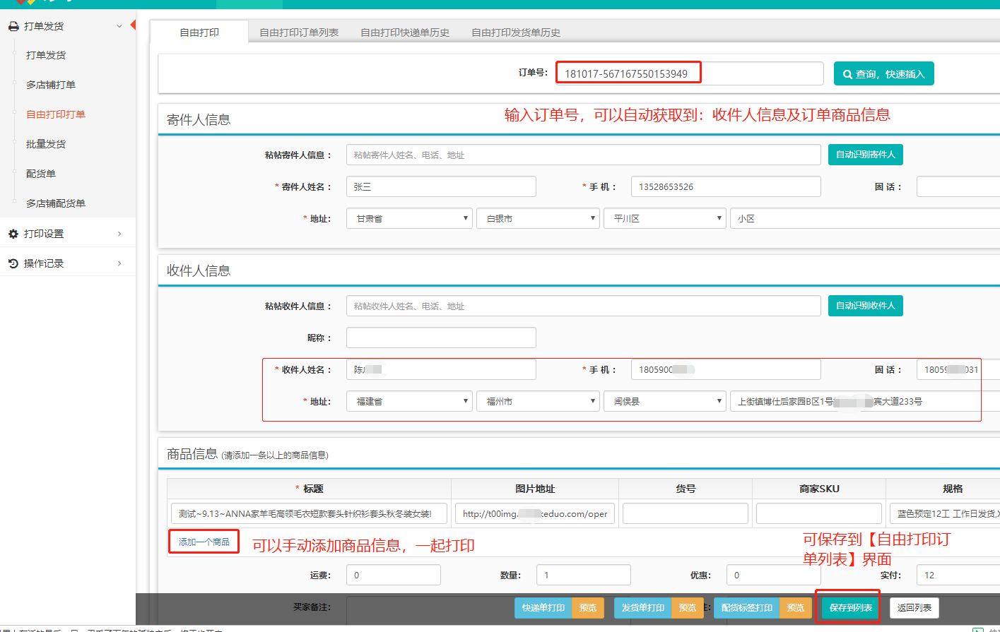Click 保存到列表 button
The width and height of the screenshot is (1000, 632).
(x=851, y=608)
